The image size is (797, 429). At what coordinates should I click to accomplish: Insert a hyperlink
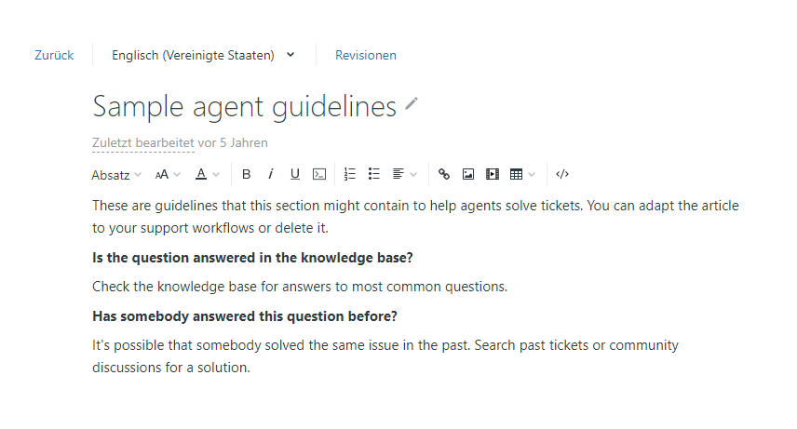tap(444, 174)
